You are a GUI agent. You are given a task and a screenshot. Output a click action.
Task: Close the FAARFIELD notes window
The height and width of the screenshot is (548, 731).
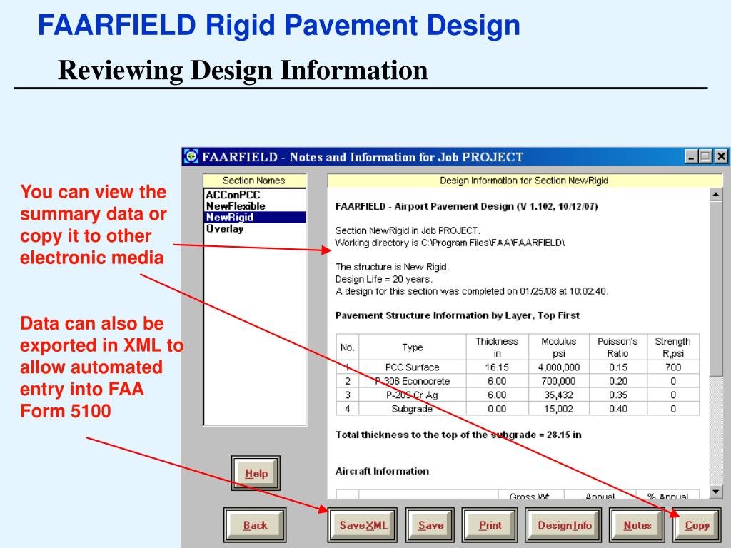click(x=721, y=156)
